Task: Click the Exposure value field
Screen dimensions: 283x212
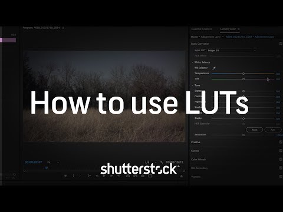Action: pyautogui.click(x=278, y=91)
